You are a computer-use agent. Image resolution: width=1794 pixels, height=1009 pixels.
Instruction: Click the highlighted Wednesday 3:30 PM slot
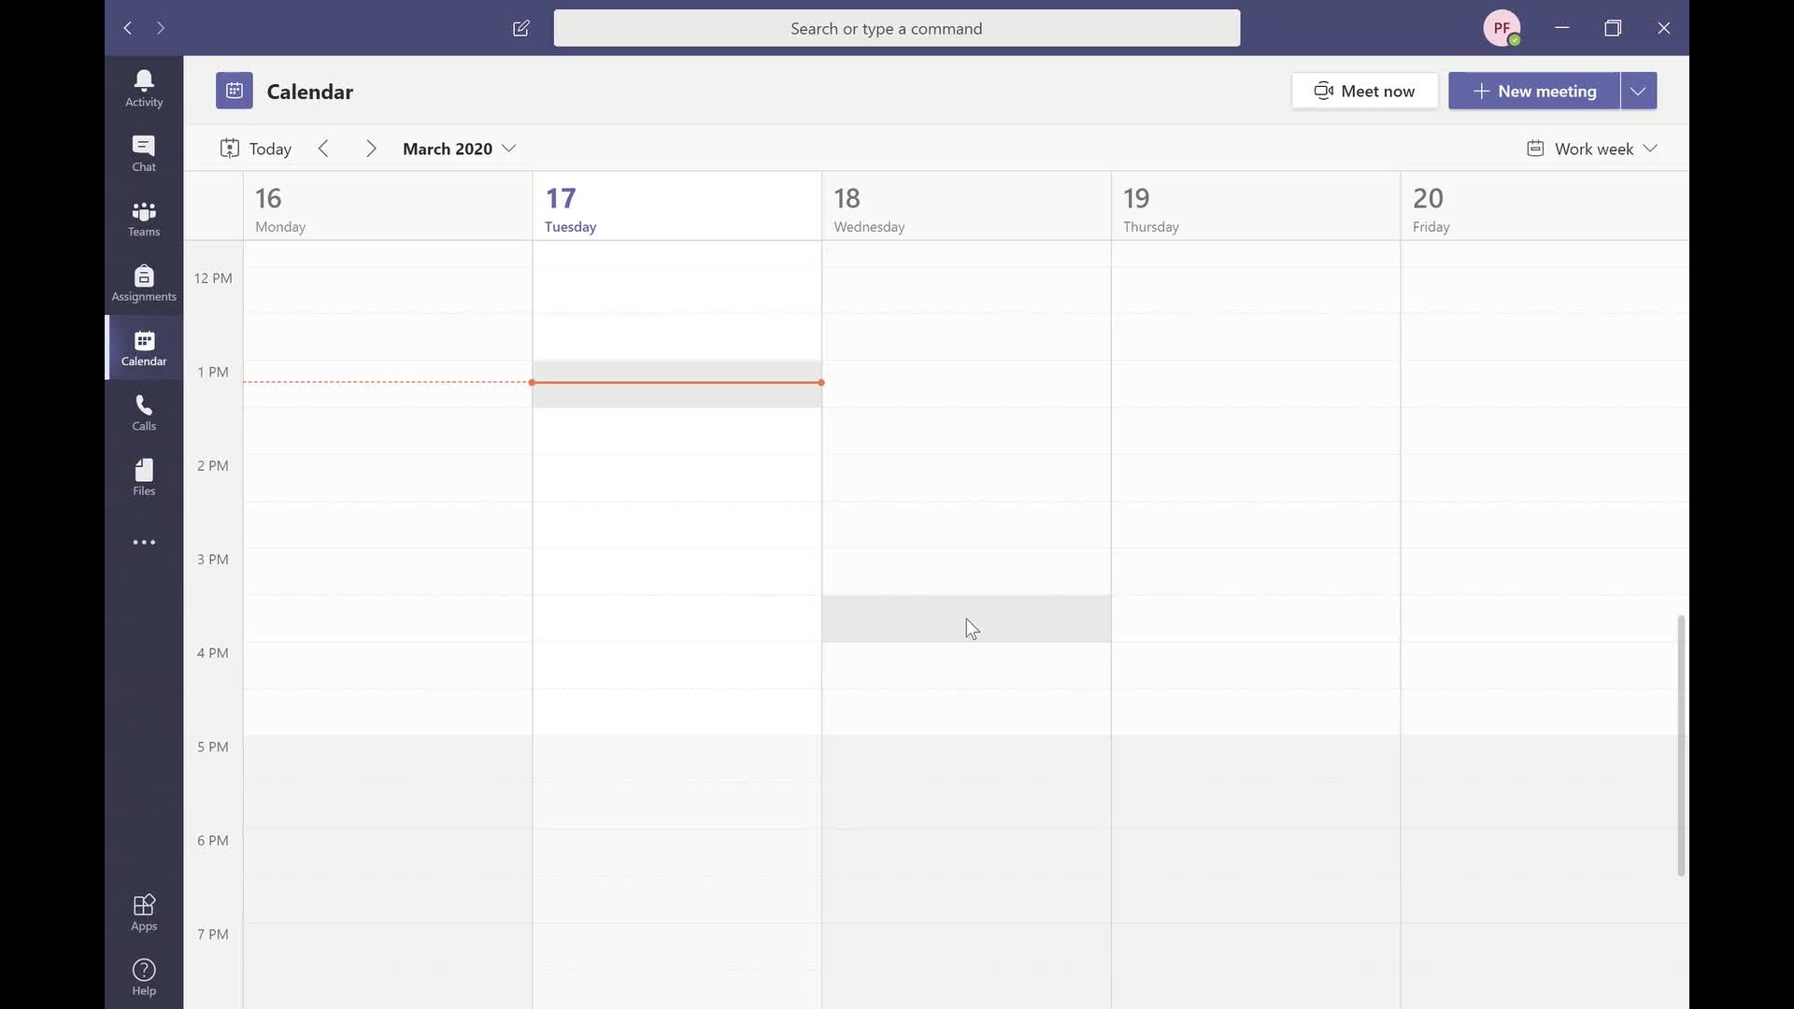coord(966,618)
